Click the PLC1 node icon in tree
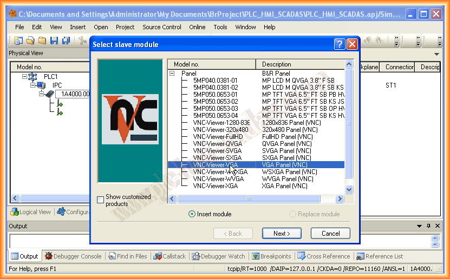This screenshot has width=450, height=279. tap(34, 77)
